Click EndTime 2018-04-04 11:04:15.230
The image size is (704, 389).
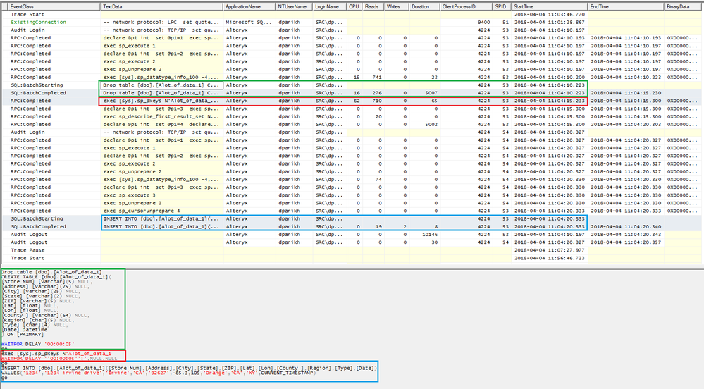click(626, 93)
